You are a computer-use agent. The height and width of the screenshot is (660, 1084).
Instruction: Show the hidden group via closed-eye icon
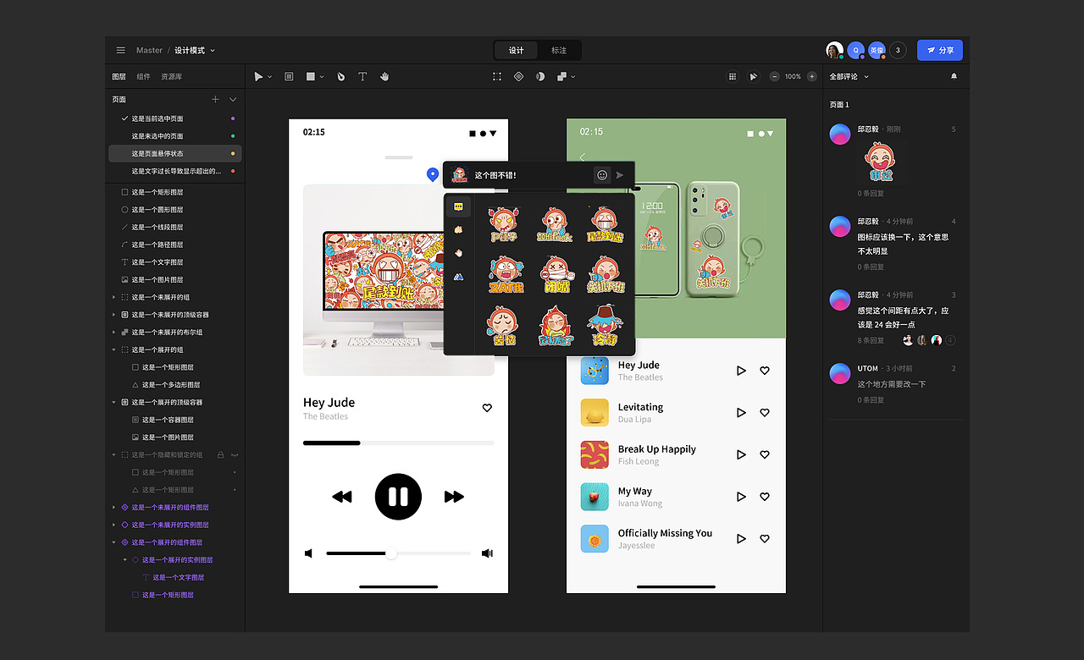click(x=235, y=454)
